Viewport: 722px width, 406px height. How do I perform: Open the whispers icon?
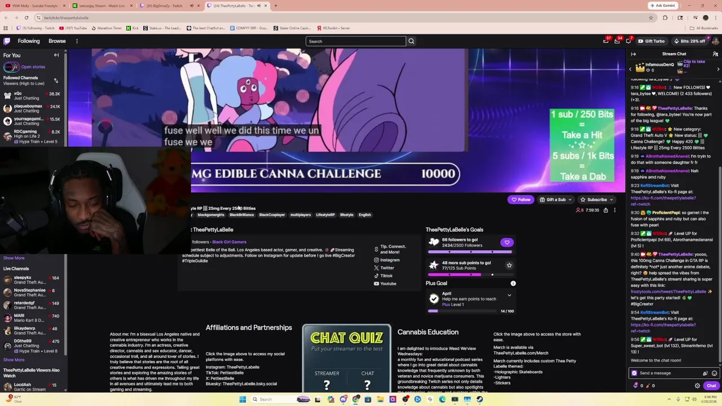pos(628,41)
